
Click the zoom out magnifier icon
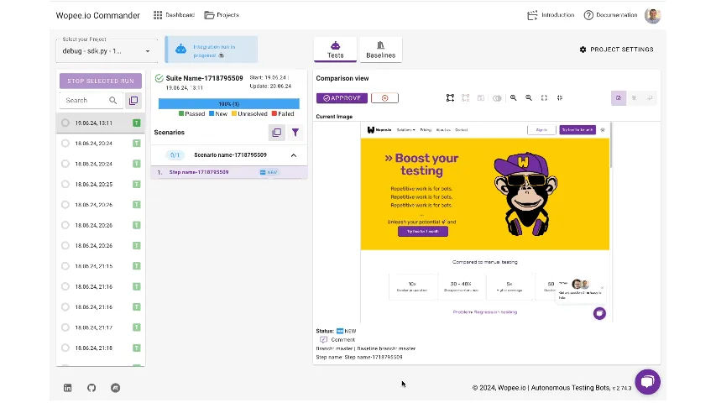tap(529, 98)
